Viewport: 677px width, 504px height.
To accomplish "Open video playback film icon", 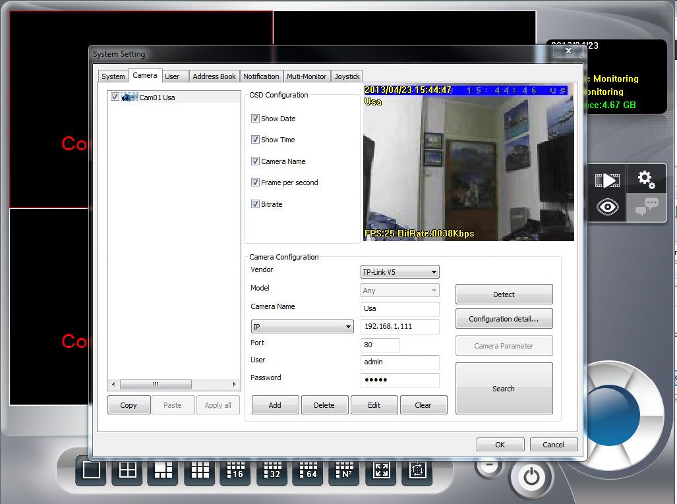I will click(x=606, y=180).
